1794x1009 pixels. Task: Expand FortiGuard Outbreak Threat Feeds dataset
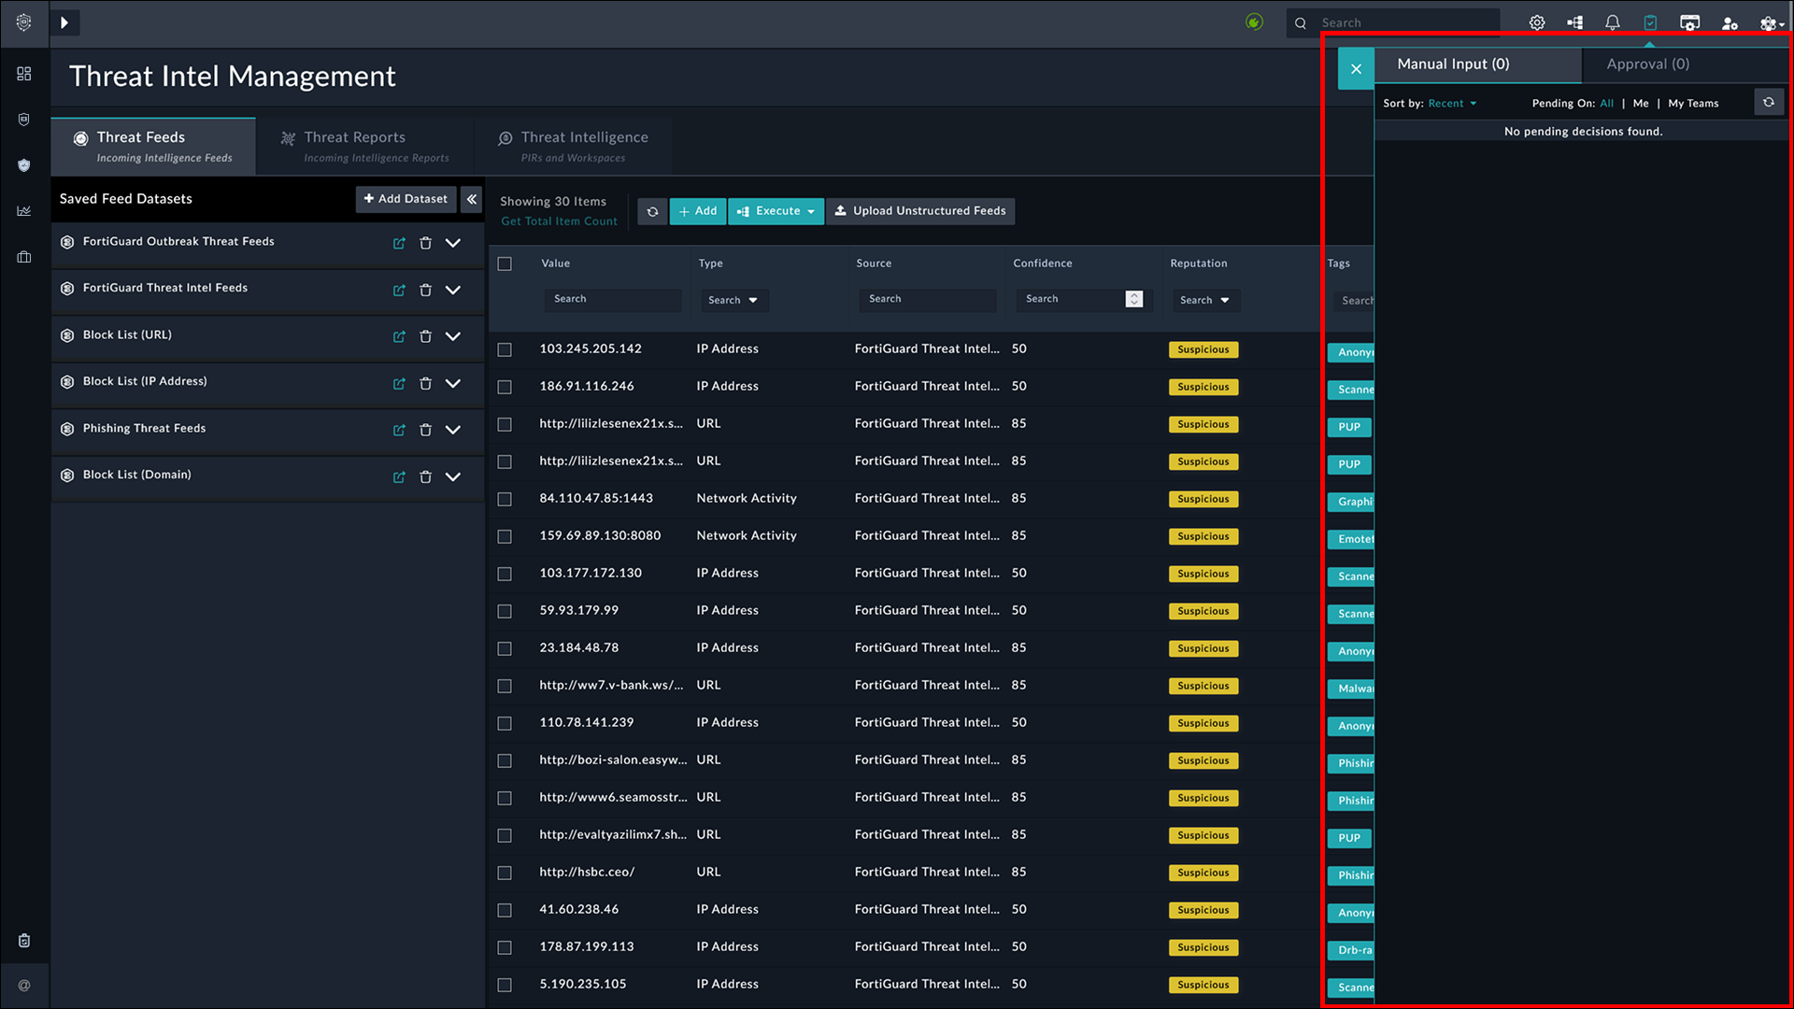(x=453, y=243)
